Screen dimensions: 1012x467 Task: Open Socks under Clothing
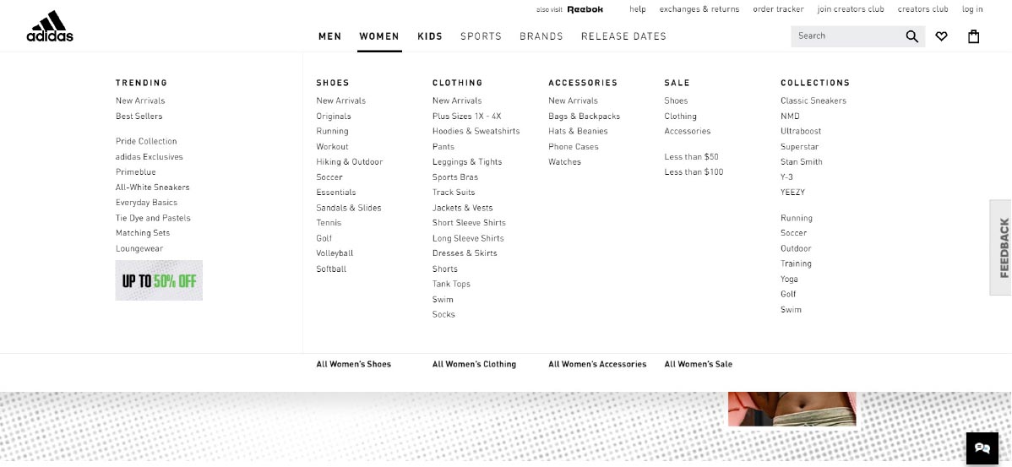coord(443,314)
